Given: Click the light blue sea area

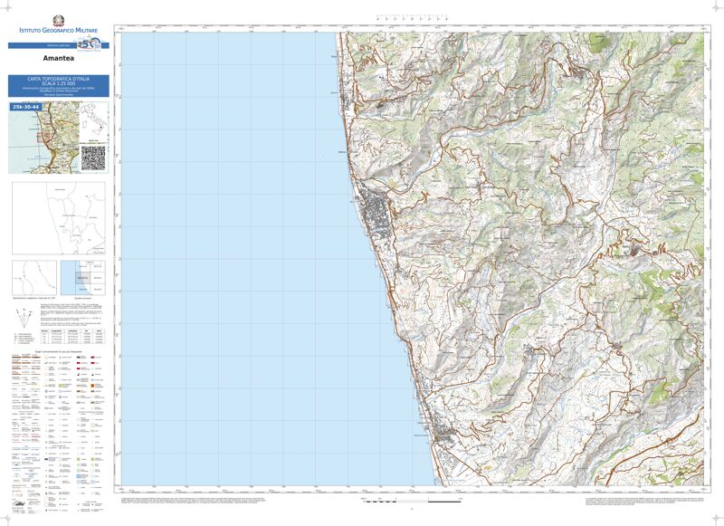Looking at the screenshot, I should tap(235, 253).
